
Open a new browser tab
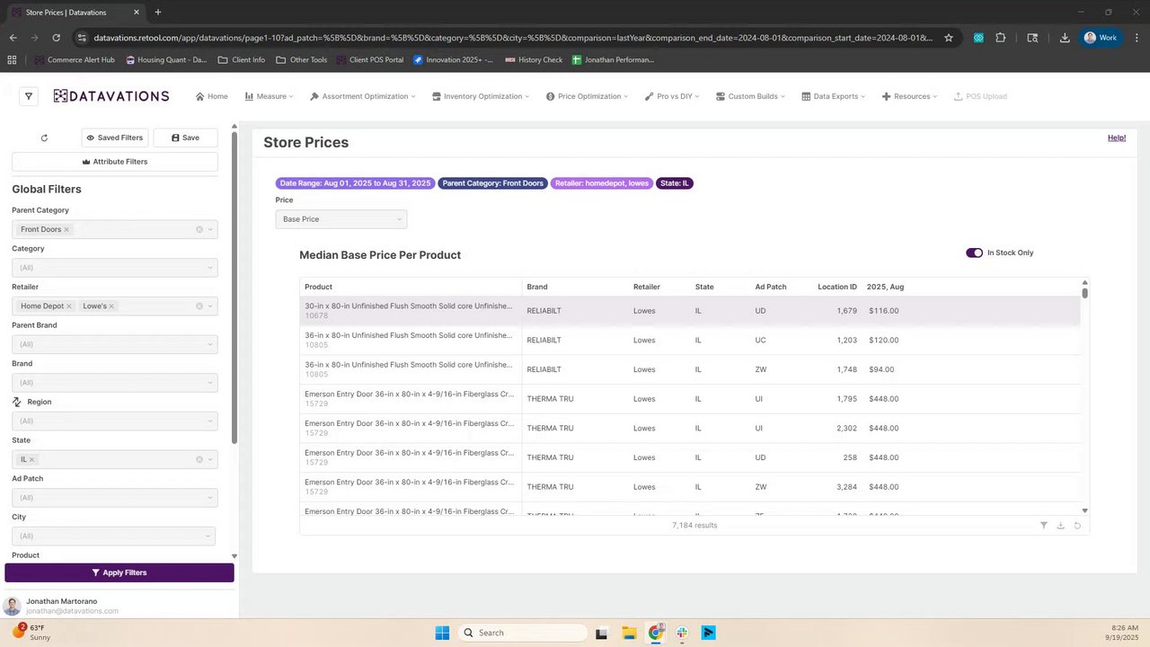[158, 13]
